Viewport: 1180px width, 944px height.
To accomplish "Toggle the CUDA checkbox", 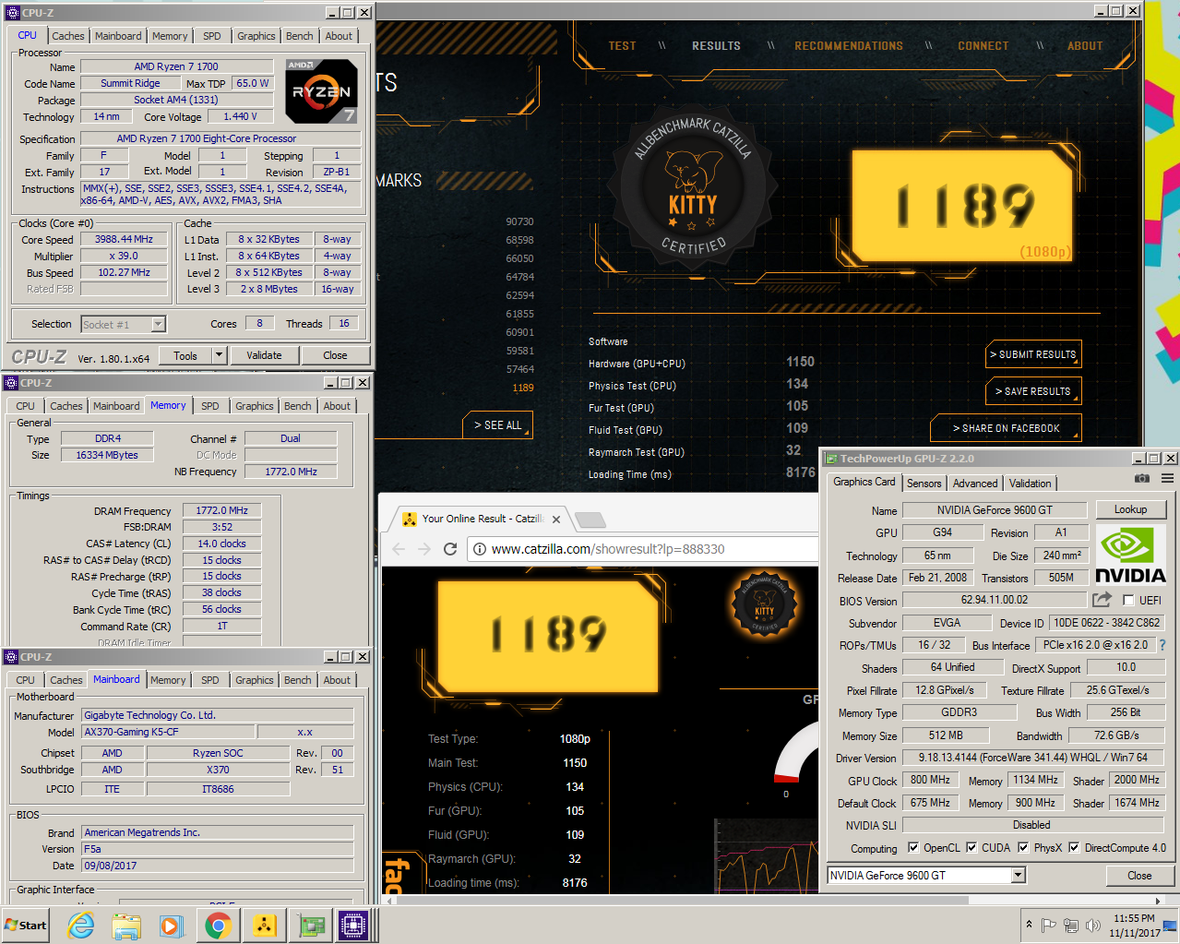I will [971, 847].
